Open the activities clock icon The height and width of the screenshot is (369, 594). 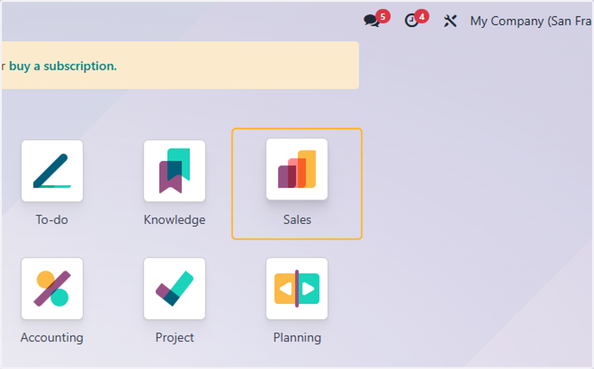(x=411, y=21)
